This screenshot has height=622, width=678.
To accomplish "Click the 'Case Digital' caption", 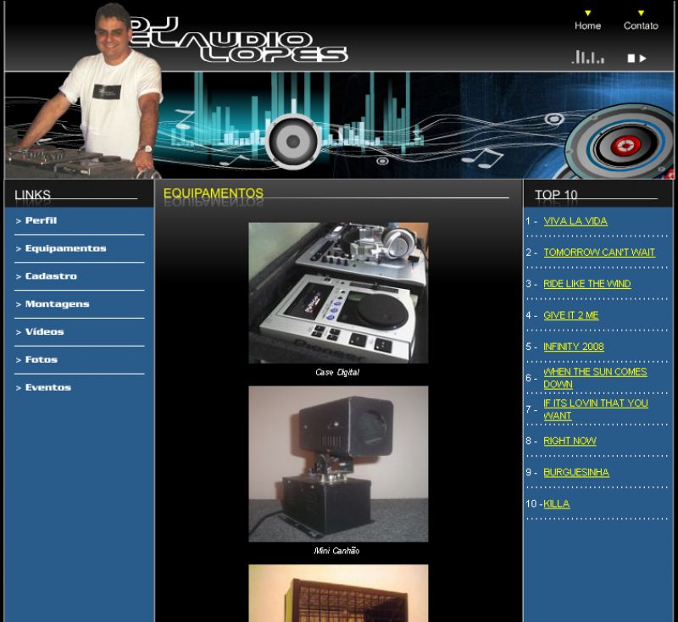I will tap(337, 372).
